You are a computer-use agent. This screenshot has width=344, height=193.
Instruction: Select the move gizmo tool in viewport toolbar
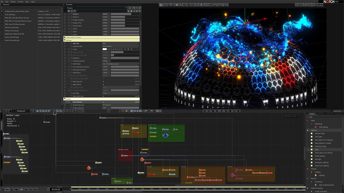click(161, 5)
